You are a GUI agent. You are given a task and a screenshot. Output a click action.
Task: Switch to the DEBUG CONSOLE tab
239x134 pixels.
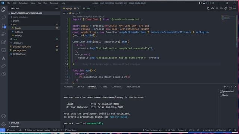click(x=133, y=87)
